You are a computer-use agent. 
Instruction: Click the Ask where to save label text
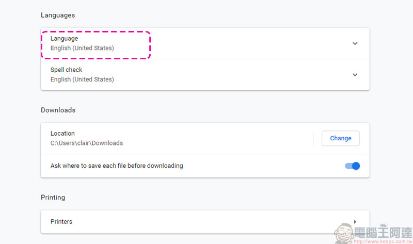tap(117, 166)
